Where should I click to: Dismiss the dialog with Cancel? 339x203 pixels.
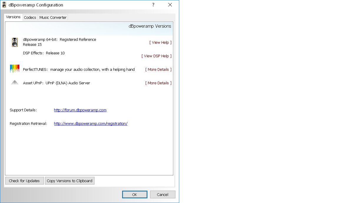click(162, 194)
